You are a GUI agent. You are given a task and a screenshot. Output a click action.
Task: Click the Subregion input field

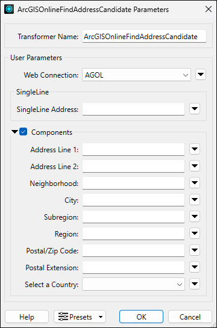click(133, 217)
